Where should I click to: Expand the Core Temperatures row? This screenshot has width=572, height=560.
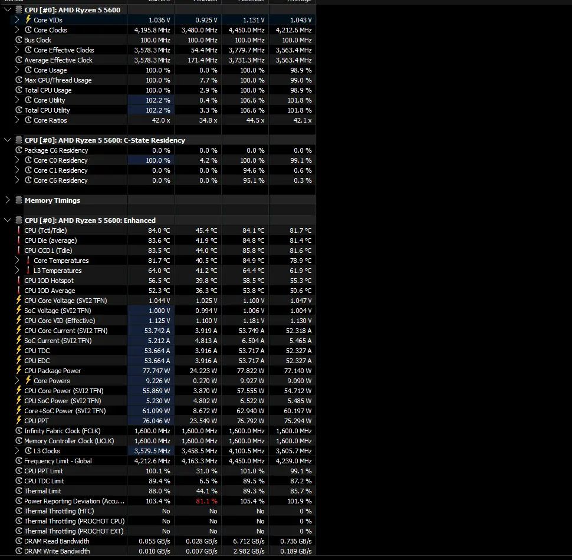pyautogui.click(x=17, y=261)
